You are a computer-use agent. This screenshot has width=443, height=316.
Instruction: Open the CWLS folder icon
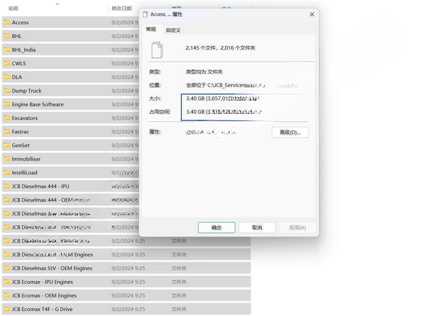pyautogui.click(x=7, y=63)
